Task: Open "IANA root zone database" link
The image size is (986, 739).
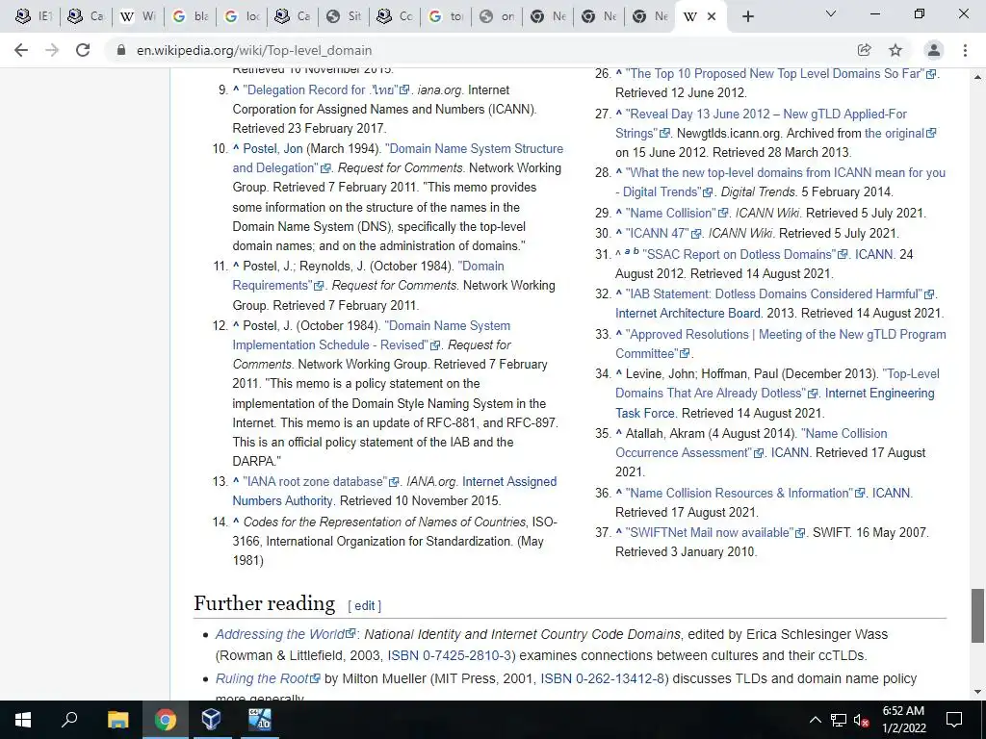Action: [x=321, y=481]
